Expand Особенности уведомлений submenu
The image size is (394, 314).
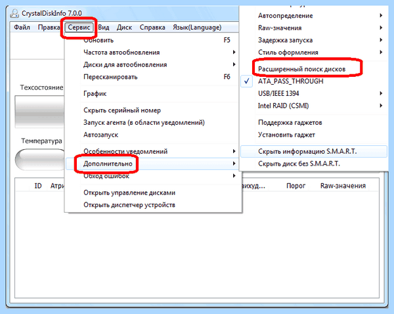(x=153, y=151)
